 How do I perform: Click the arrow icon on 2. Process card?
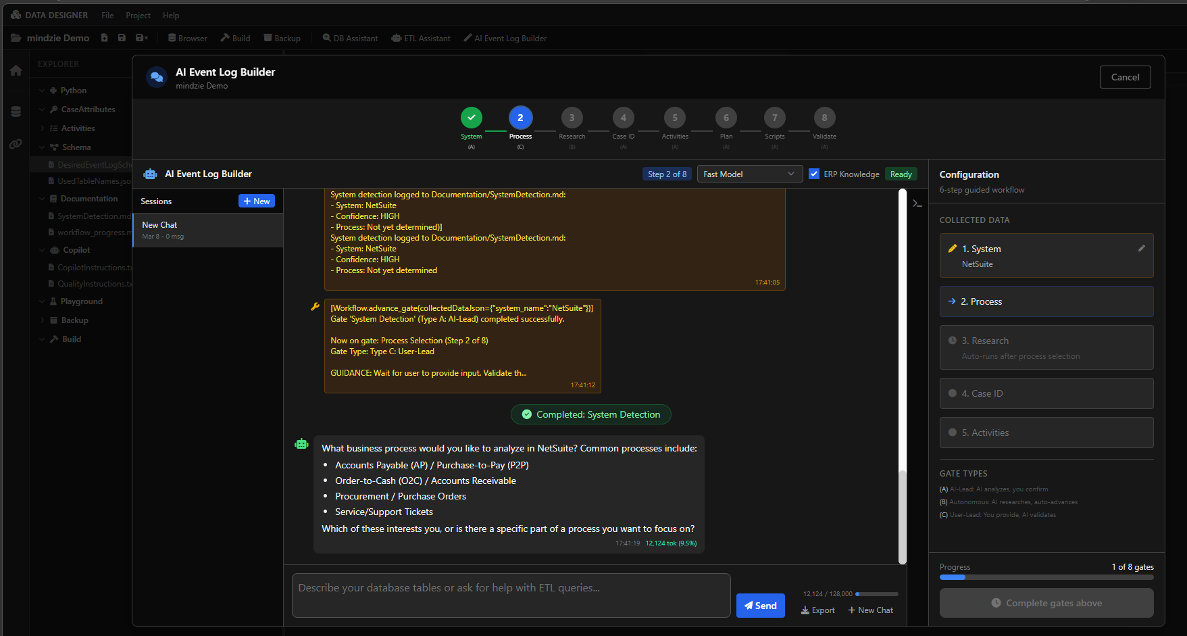tap(952, 301)
